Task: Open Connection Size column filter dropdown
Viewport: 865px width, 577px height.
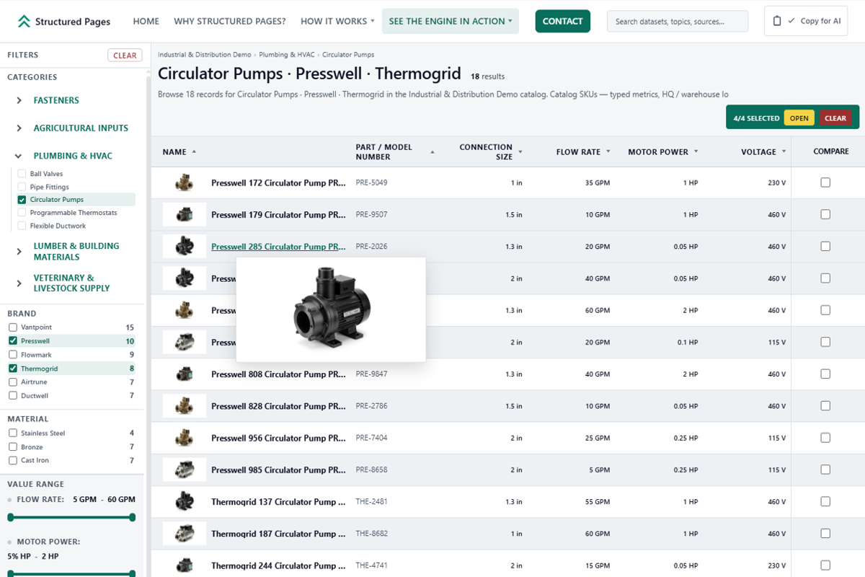Action: pos(520,152)
